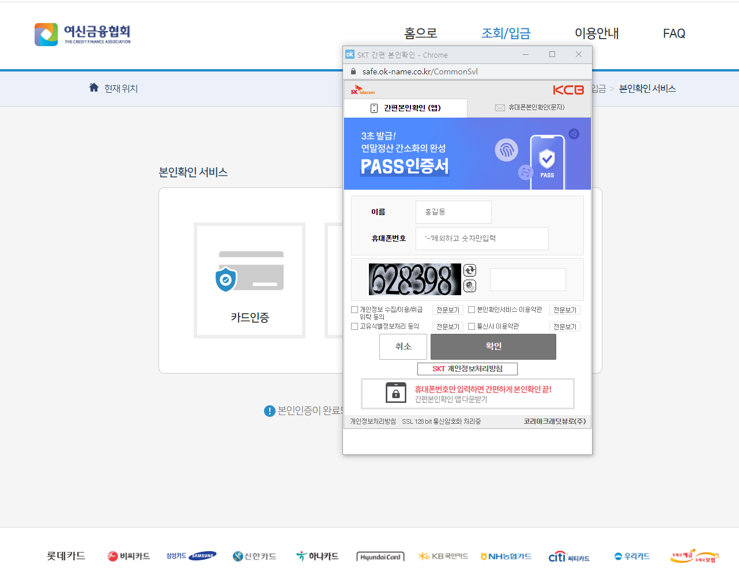Image resolution: width=739 pixels, height=584 pixels.
Task: Click the PASS인증서 banner text
Action: pos(405,167)
